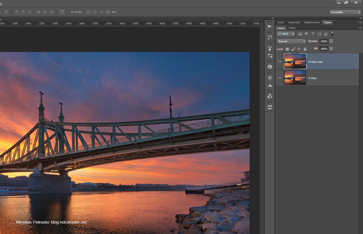This screenshot has width=363, height=234.
Task: Select the bridge layer thumbnail
Action: (295, 78)
